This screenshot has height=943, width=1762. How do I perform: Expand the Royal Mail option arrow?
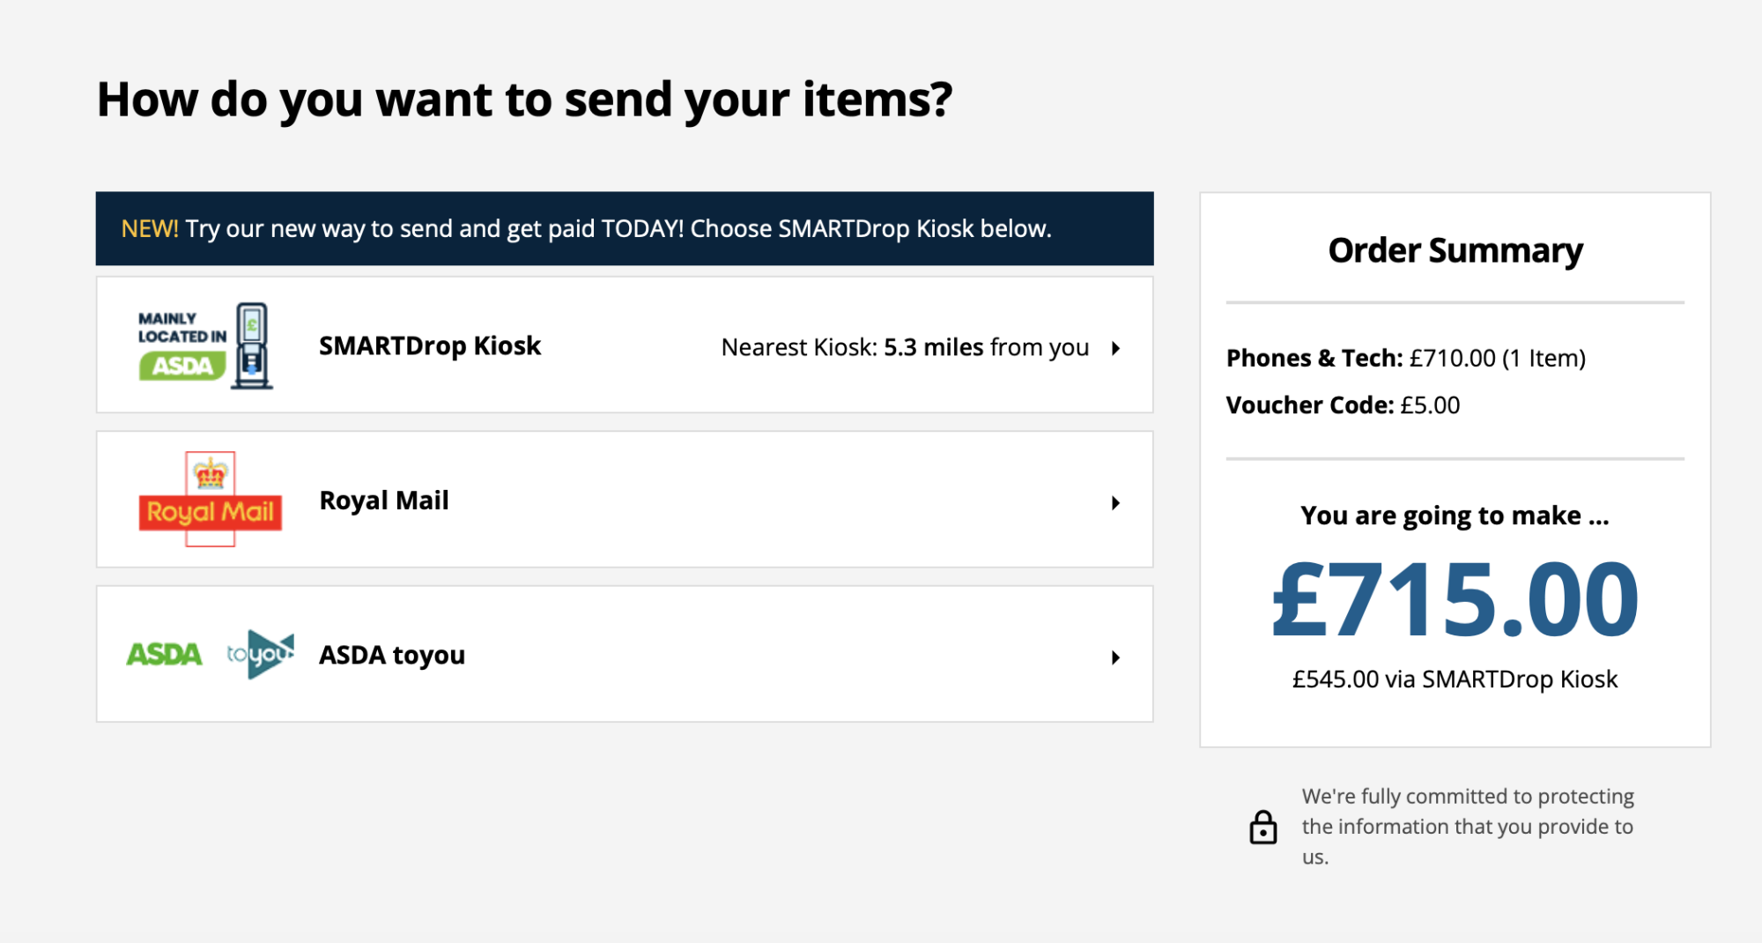tap(1115, 503)
